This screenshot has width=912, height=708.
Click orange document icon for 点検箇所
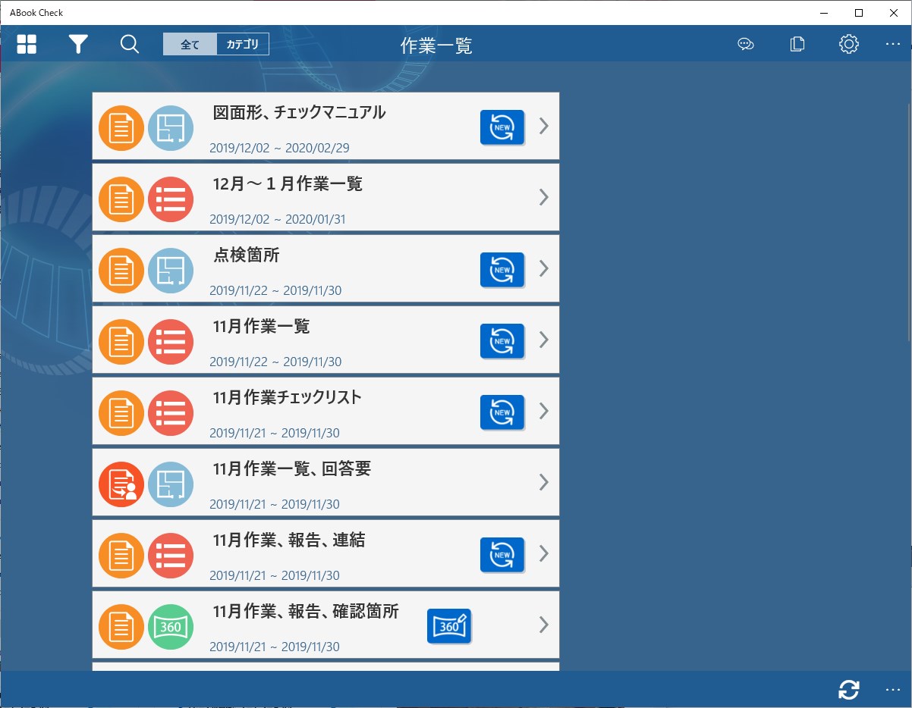[121, 270]
